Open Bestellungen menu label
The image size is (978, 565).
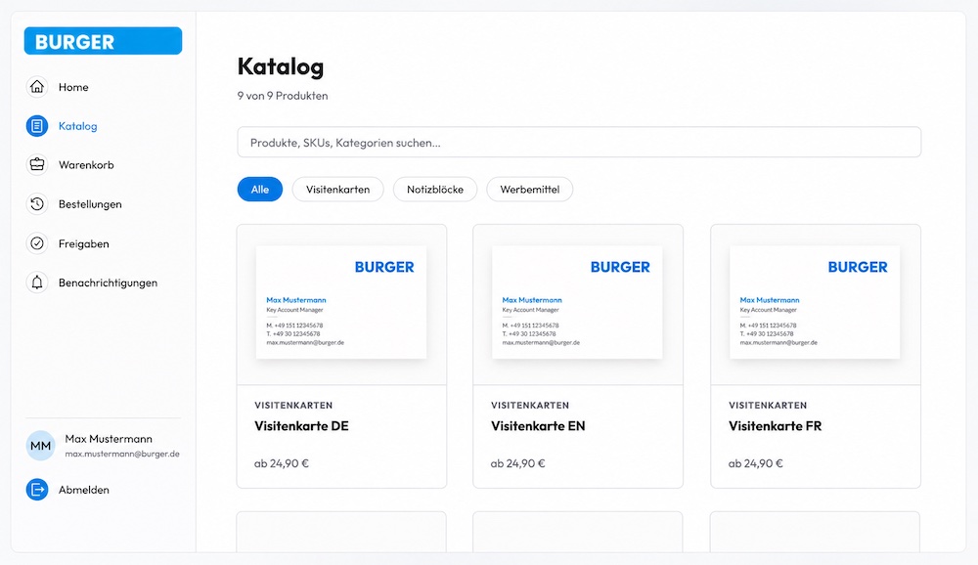(x=90, y=204)
